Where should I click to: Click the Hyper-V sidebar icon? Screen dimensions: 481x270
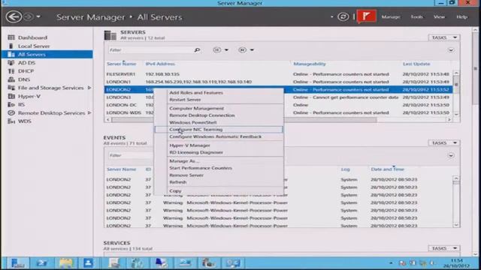tap(11, 96)
